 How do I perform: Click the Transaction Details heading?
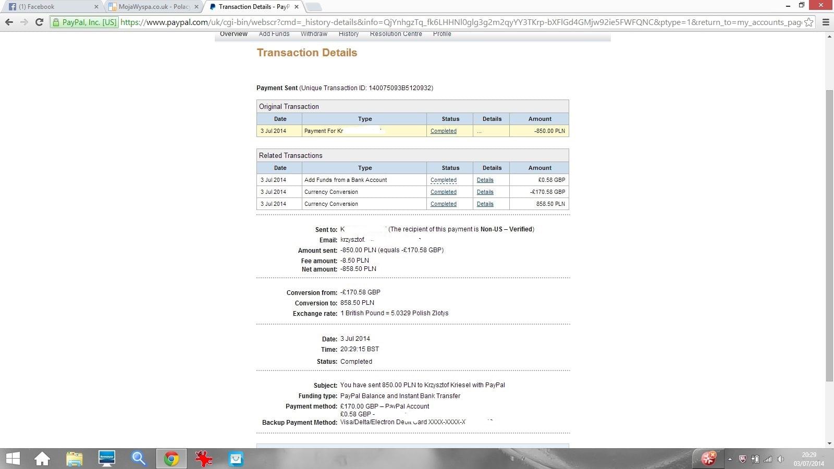(307, 53)
